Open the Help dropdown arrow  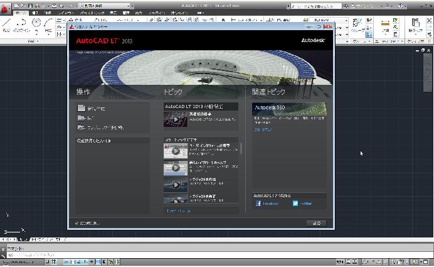click(406, 6)
